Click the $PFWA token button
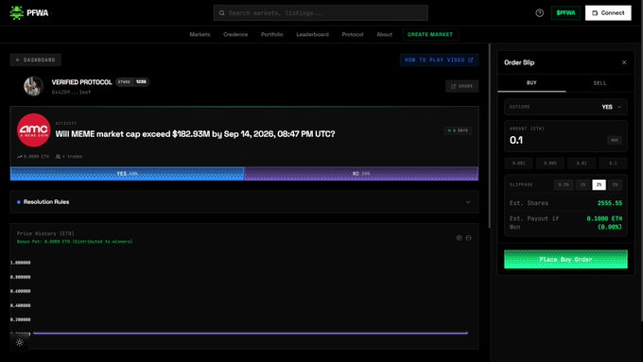 tap(565, 13)
